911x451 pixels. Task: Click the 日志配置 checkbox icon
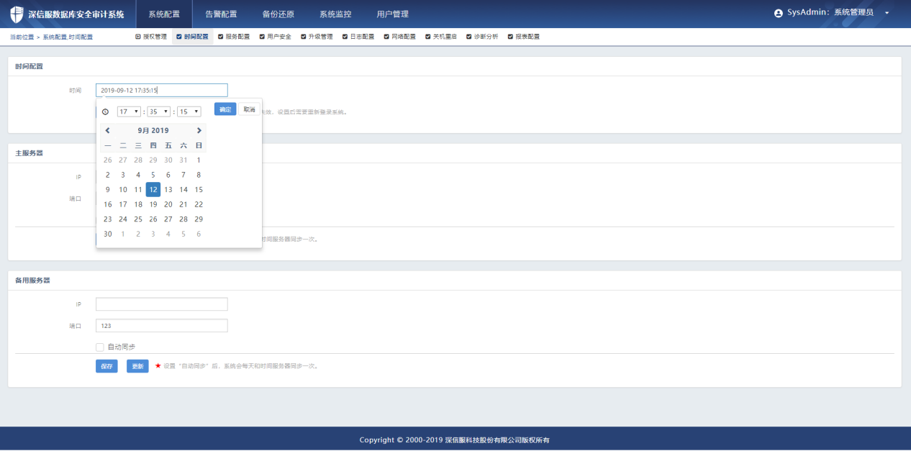click(345, 37)
